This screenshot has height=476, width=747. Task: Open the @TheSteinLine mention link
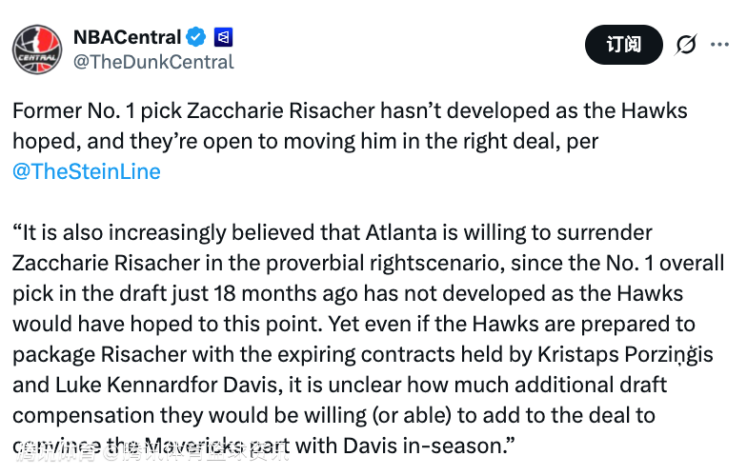pos(87,171)
